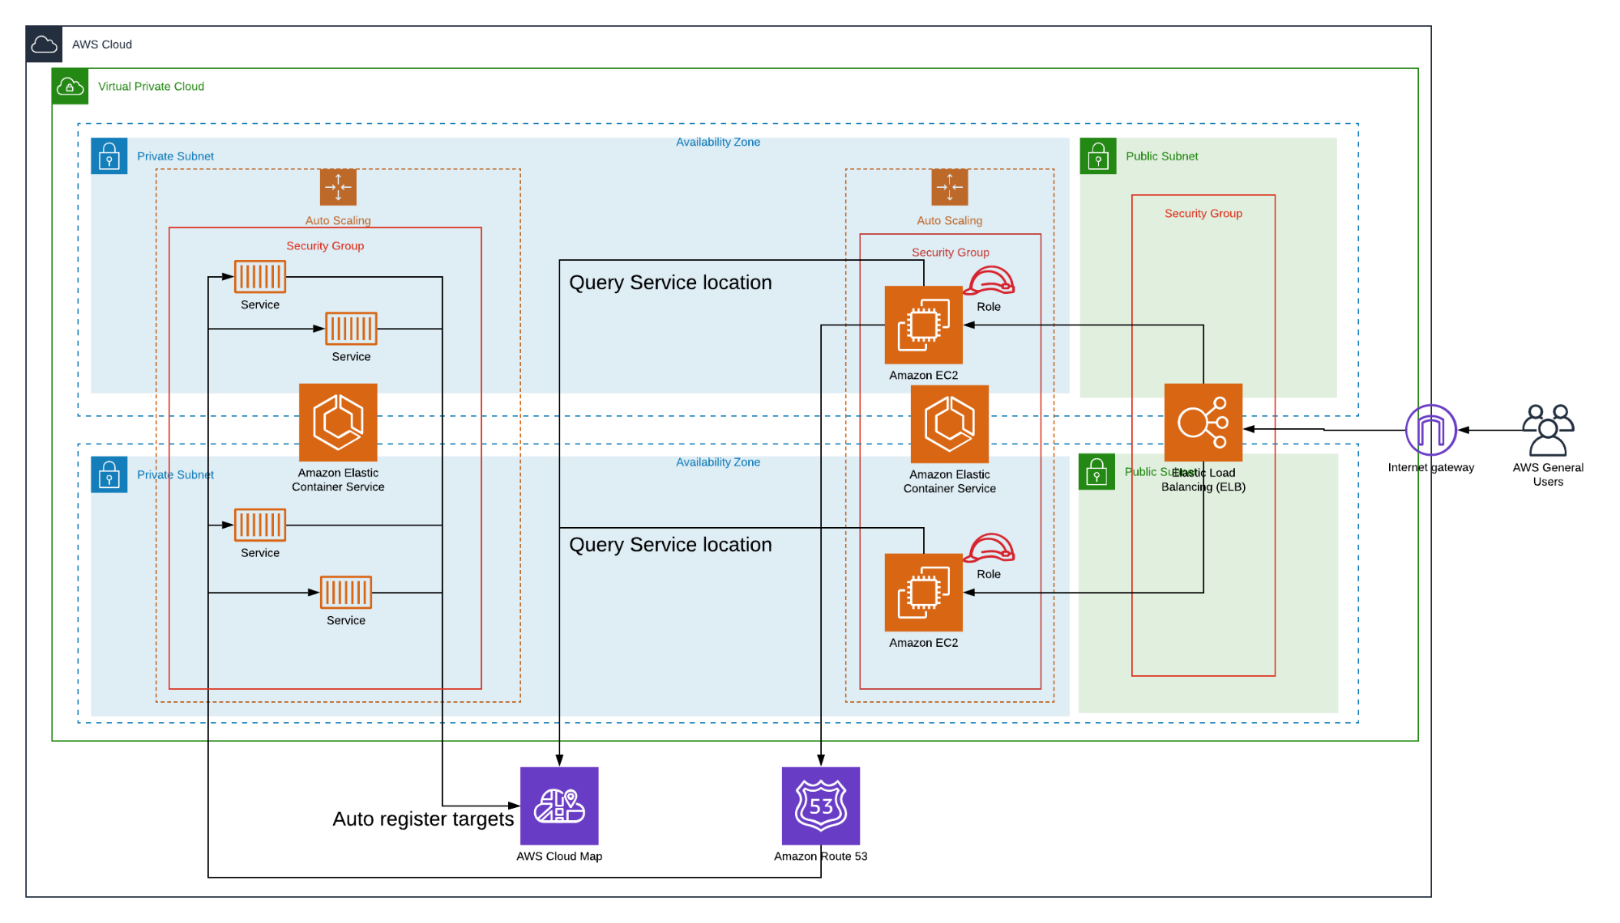Click the 'Auto register targets' label
Screen dimensions: 1620x923
[423, 819]
